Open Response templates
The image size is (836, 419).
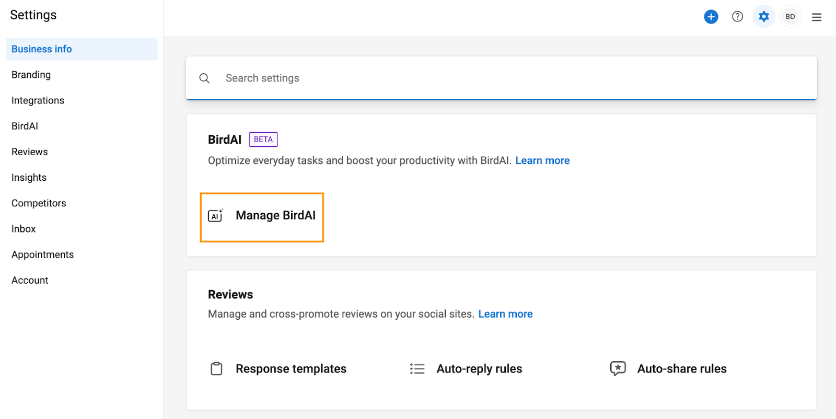click(291, 369)
